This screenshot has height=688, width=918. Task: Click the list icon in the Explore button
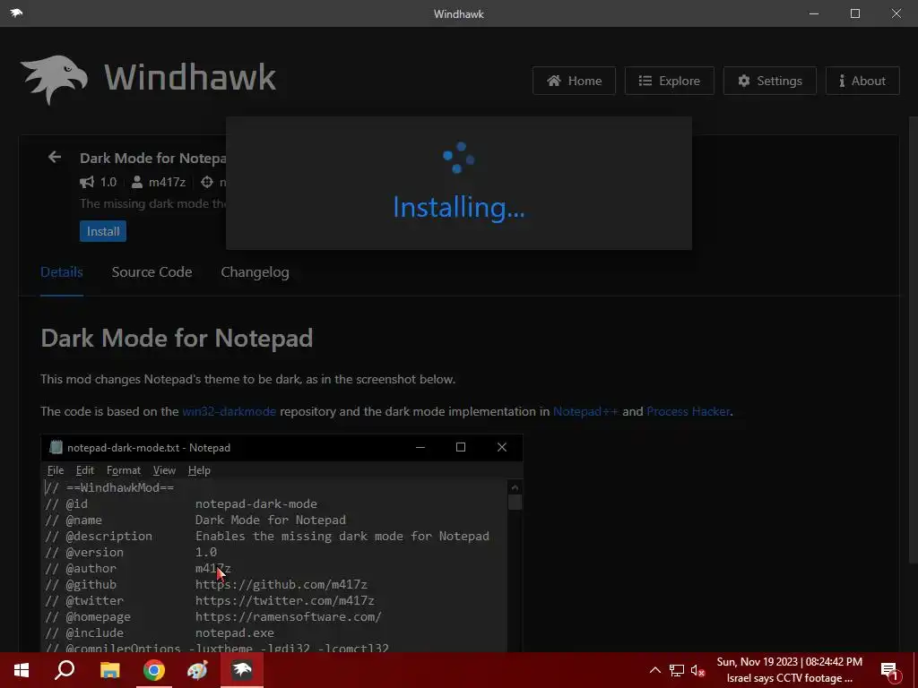tap(645, 81)
